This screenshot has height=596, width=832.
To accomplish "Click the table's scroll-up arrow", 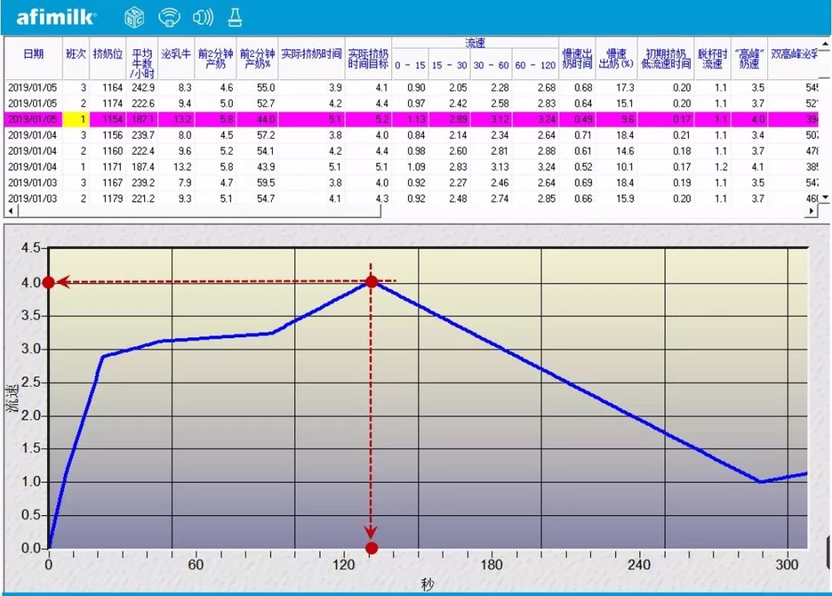I will click(824, 43).
